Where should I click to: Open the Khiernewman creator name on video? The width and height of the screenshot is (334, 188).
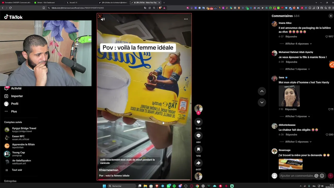[109, 170]
